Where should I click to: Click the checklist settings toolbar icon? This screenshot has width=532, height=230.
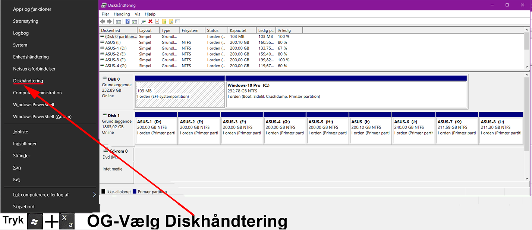tap(178, 22)
